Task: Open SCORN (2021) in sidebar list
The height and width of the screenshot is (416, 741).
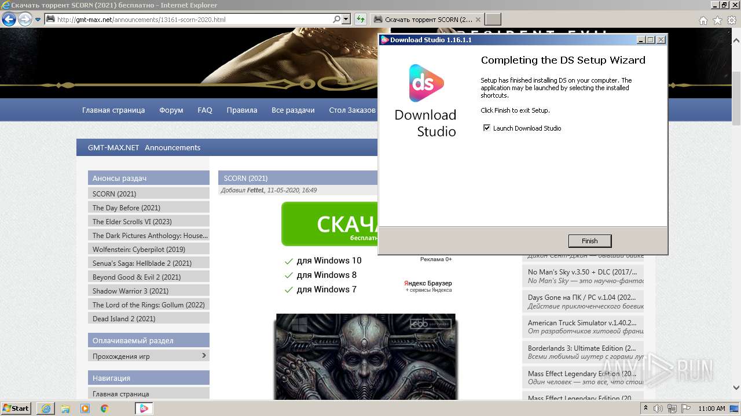Action: click(x=149, y=194)
